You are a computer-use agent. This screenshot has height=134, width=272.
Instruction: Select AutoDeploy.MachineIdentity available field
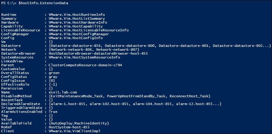[x=79, y=123]
